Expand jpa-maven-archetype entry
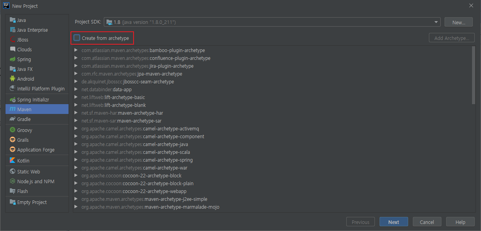This screenshot has height=231, width=481. click(x=76, y=74)
